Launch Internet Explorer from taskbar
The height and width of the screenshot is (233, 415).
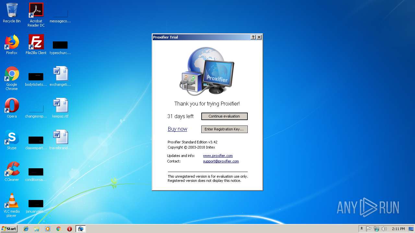[x=26, y=229]
